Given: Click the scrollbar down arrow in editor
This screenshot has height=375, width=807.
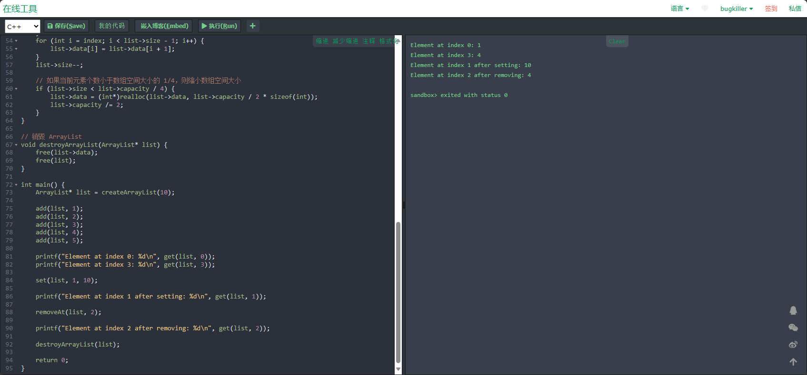Looking at the screenshot, I should click(398, 369).
